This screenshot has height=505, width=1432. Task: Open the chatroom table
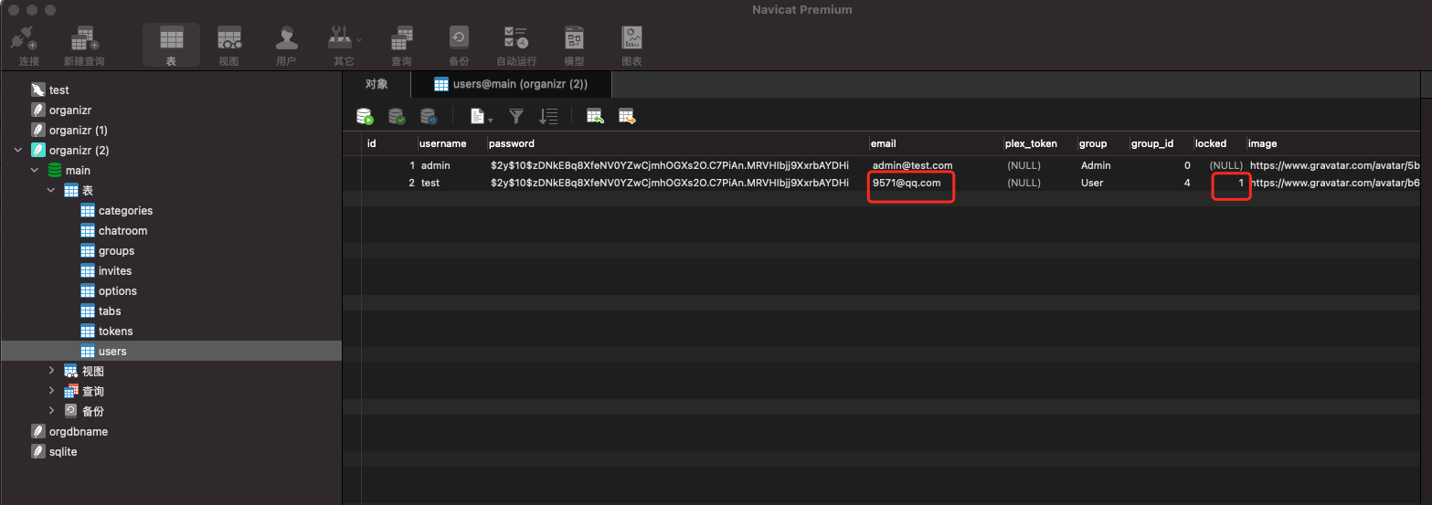pos(122,231)
